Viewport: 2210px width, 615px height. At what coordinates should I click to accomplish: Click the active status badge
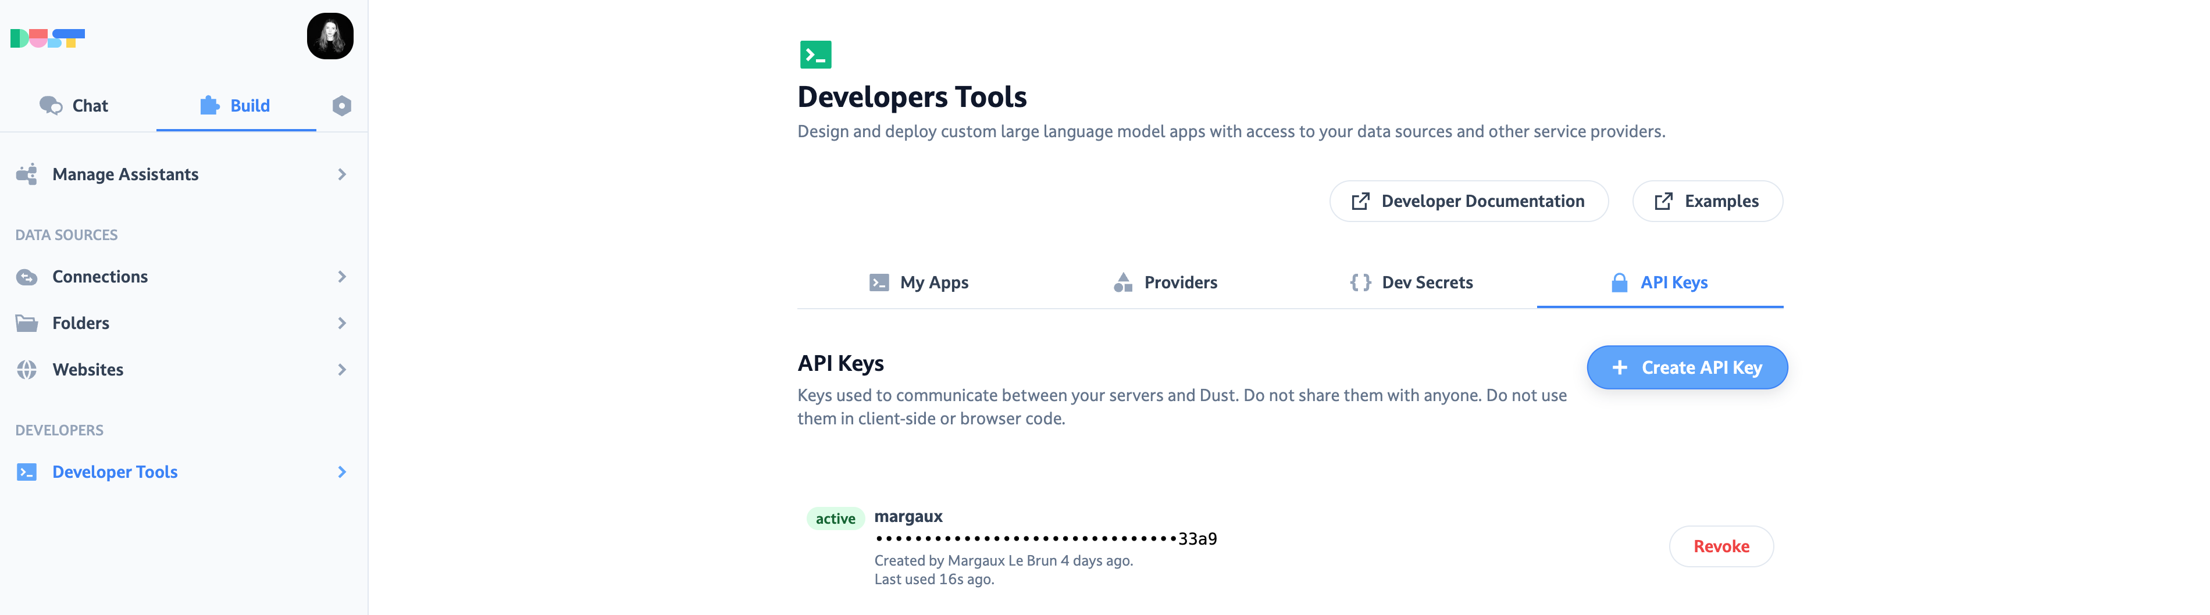(x=835, y=519)
